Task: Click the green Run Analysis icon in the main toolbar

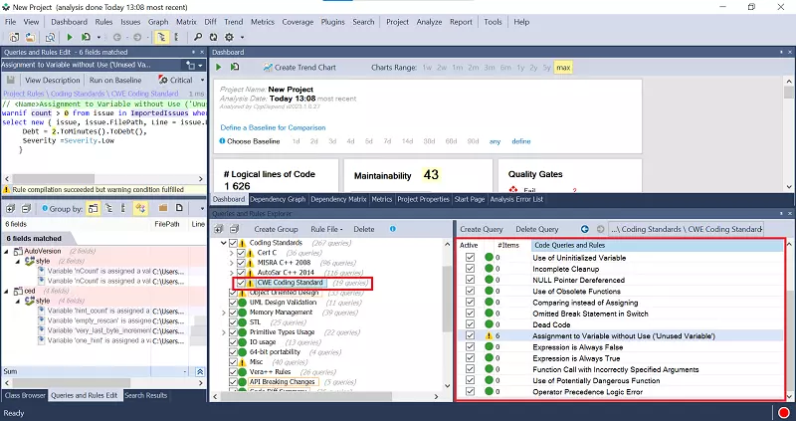Action: point(70,37)
